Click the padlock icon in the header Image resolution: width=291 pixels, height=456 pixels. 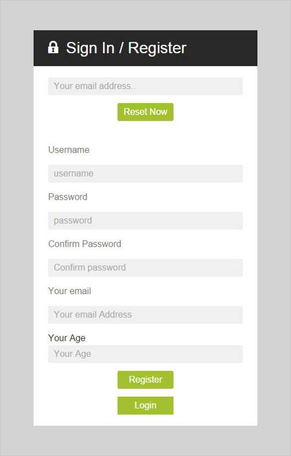tap(53, 47)
